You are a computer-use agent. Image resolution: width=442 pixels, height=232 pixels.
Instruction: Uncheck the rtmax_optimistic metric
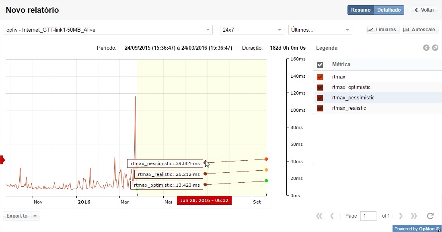[x=320, y=87]
